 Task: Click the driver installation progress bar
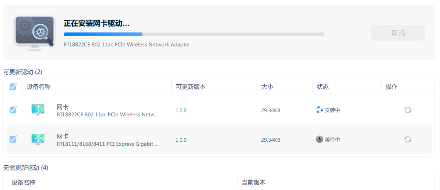coord(194,34)
